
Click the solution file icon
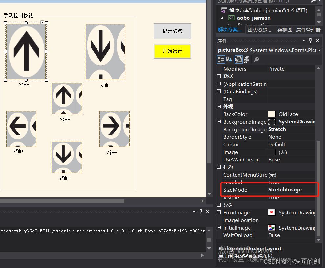[x=224, y=10]
